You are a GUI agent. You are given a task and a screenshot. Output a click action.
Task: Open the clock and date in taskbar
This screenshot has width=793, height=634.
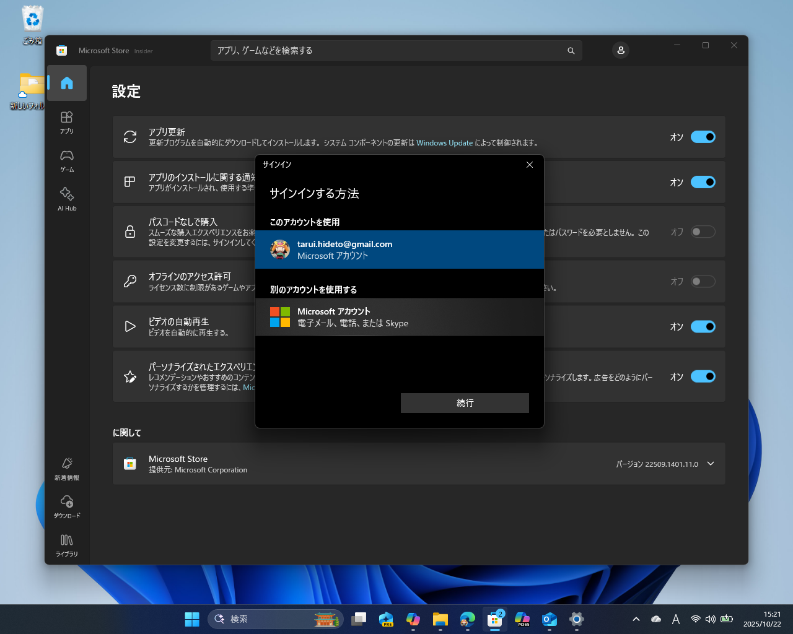pyautogui.click(x=762, y=619)
